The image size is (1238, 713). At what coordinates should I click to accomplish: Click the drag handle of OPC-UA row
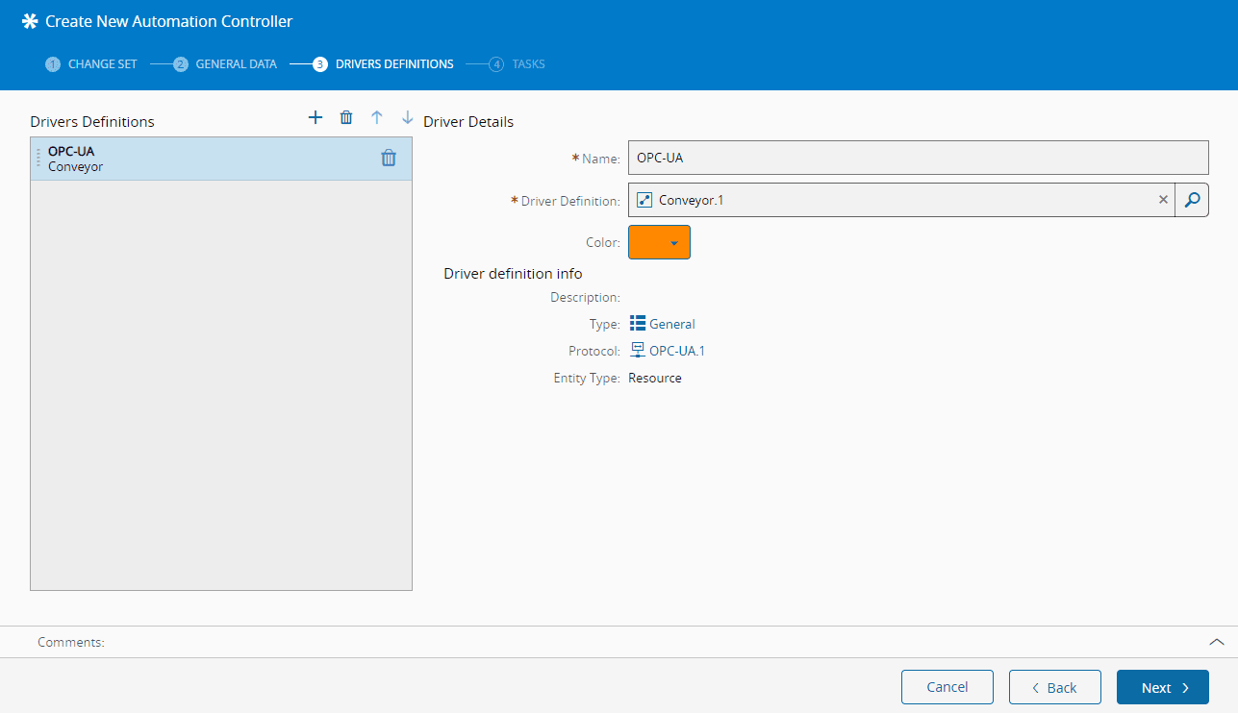[38, 159]
